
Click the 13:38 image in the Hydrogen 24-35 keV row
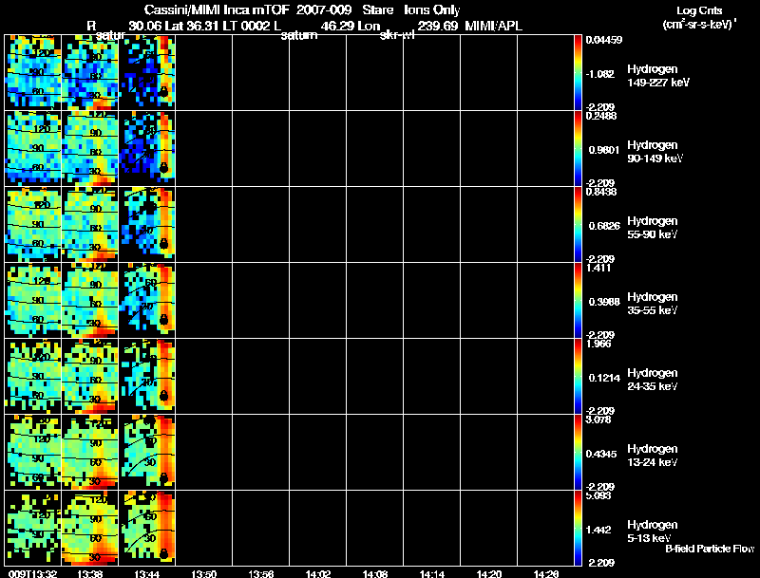point(90,377)
